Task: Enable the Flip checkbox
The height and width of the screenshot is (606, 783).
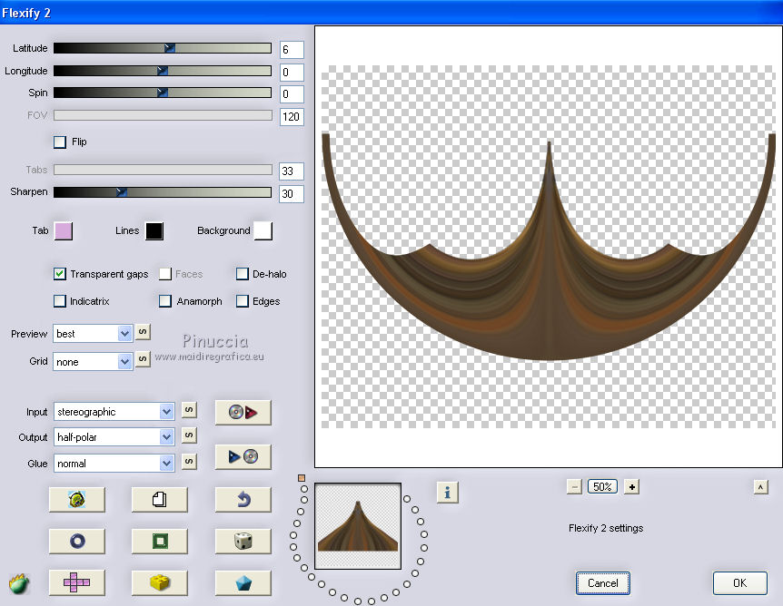Action: [x=59, y=142]
